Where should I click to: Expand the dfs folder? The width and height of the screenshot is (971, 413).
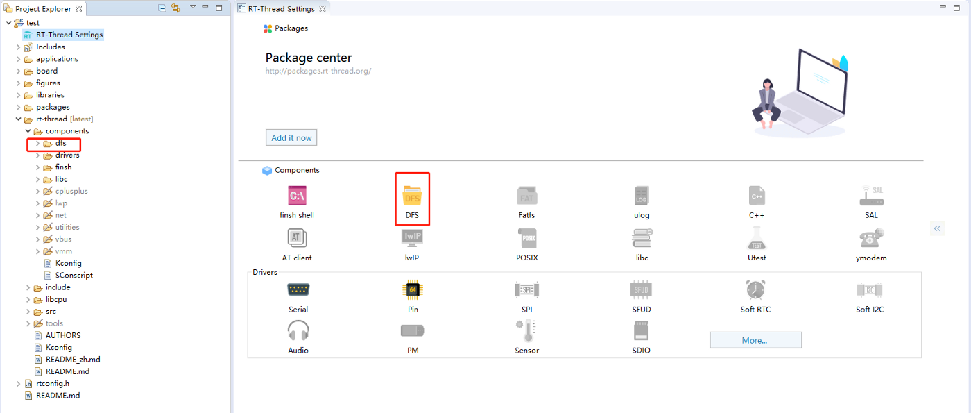[38, 143]
